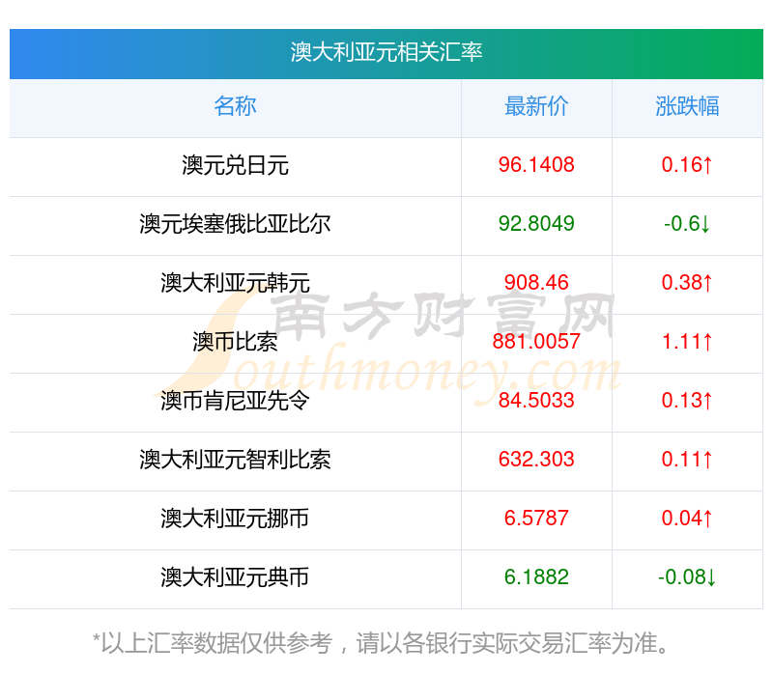Click the price 632.303
Image resolution: width=773 pixels, height=674 pixels.
coord(536,460)
